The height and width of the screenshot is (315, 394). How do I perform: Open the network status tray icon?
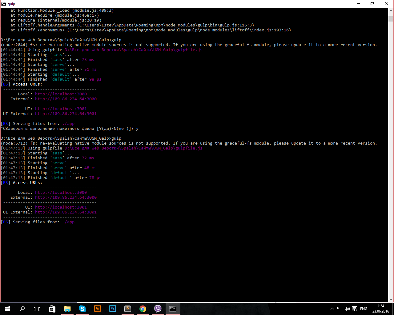[x=340, y=309]
